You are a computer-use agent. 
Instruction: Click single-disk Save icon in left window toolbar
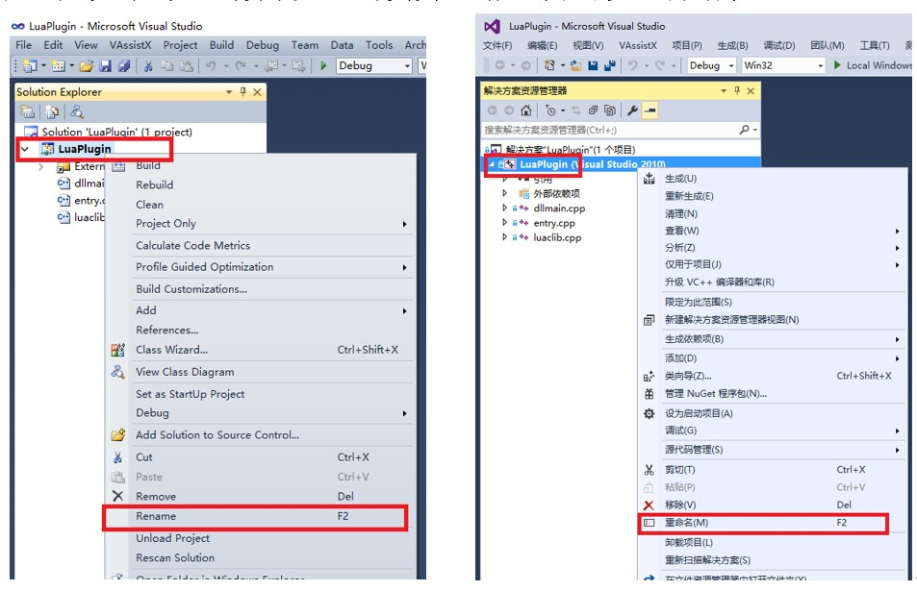pos(105,66)
